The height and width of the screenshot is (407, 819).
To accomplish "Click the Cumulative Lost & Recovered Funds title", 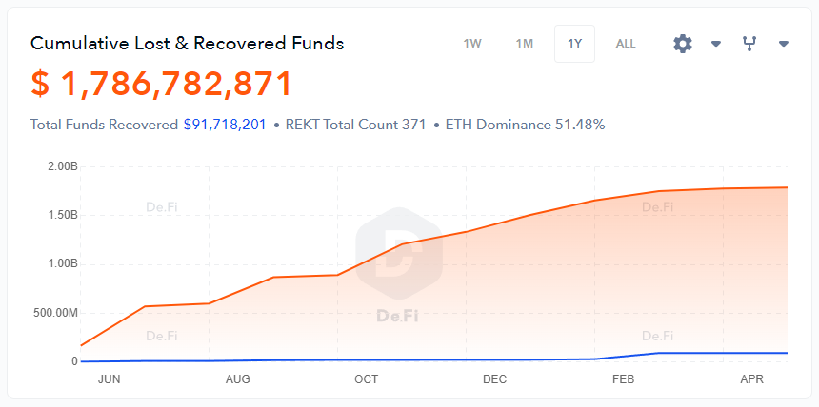I will [x=187, y=44].
